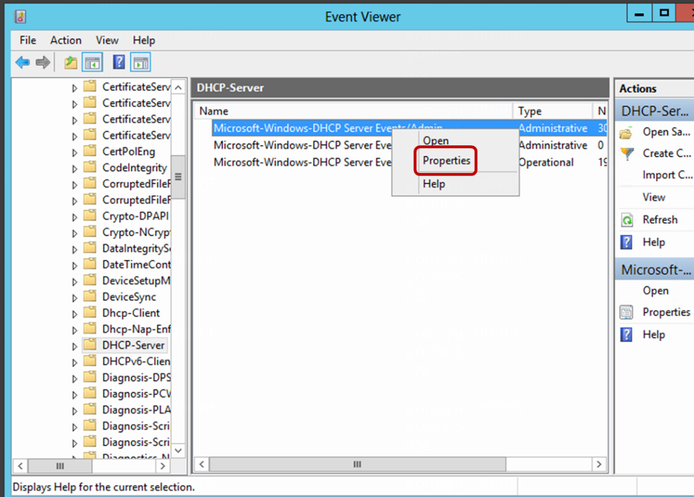Open the Action menu
694x497 pixels.
[x=65, y=40]
